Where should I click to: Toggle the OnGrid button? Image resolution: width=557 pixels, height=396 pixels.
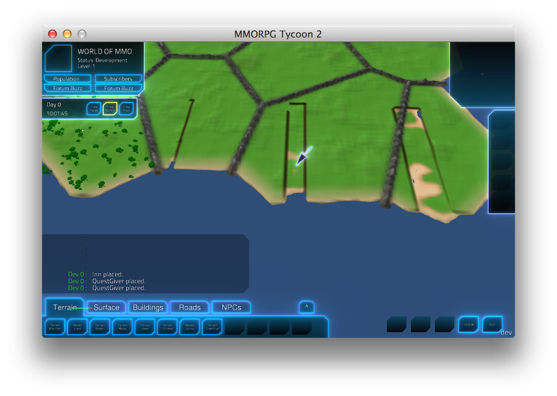468,324
